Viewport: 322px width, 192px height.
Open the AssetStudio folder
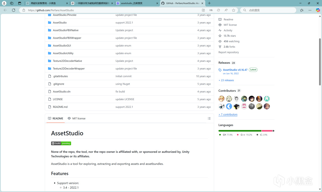pyautogui.click(x=60, y=23)
